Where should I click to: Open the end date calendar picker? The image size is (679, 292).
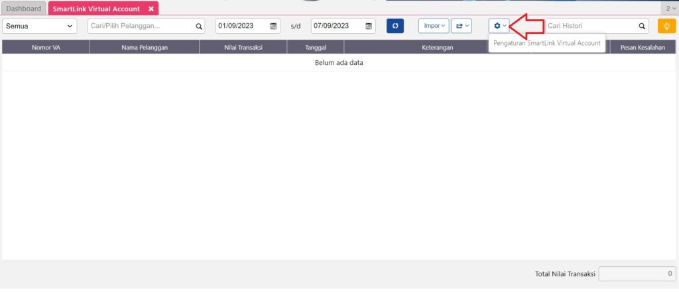(x=369, y=26)
